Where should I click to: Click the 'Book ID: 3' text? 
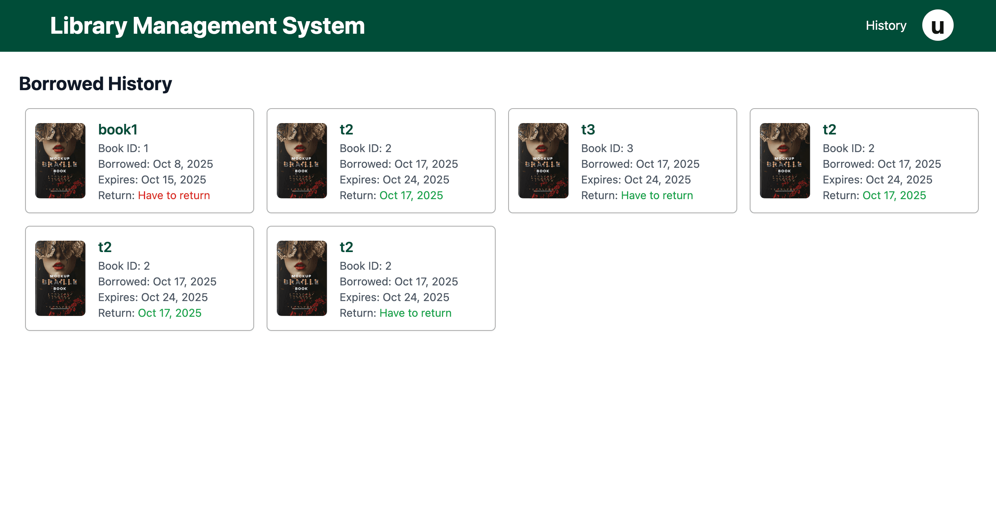[607, 148]
